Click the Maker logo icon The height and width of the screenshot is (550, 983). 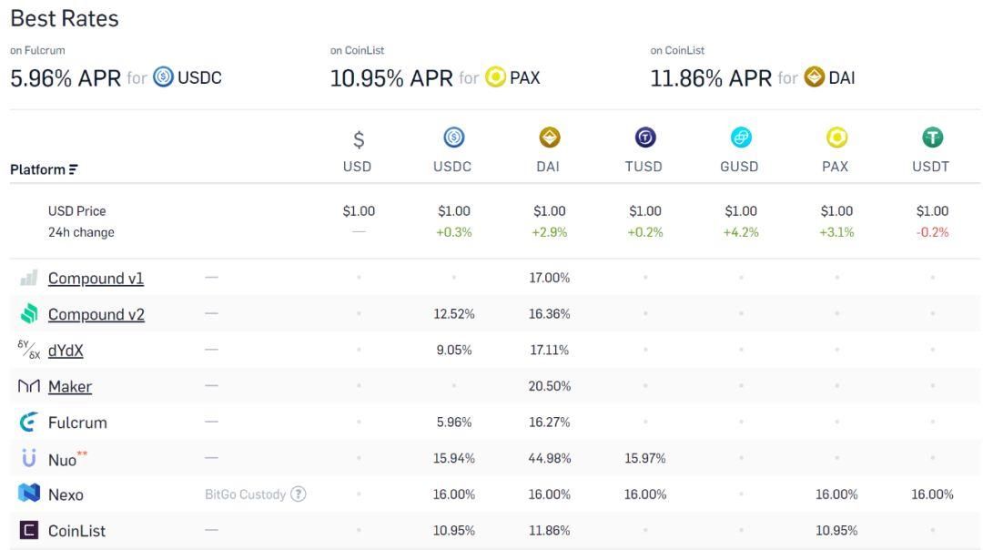pos(29,386)
